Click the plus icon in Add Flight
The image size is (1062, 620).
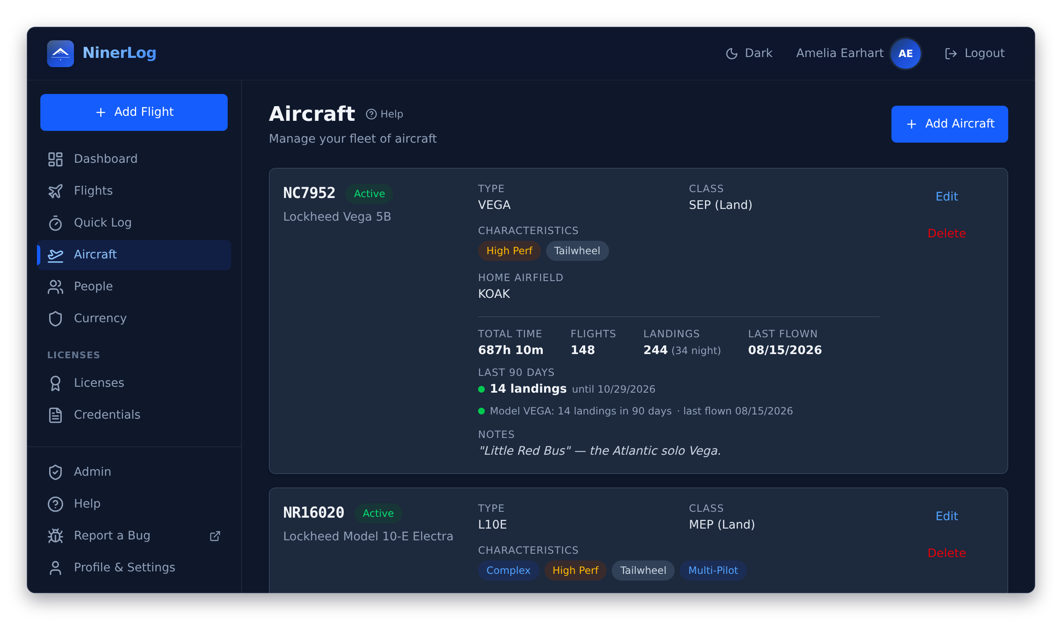pyautogui.click(x=101, y=112)
